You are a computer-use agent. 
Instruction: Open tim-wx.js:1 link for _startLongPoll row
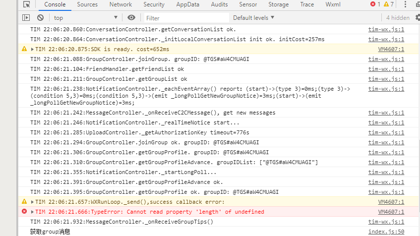click(x=386, y=172)
